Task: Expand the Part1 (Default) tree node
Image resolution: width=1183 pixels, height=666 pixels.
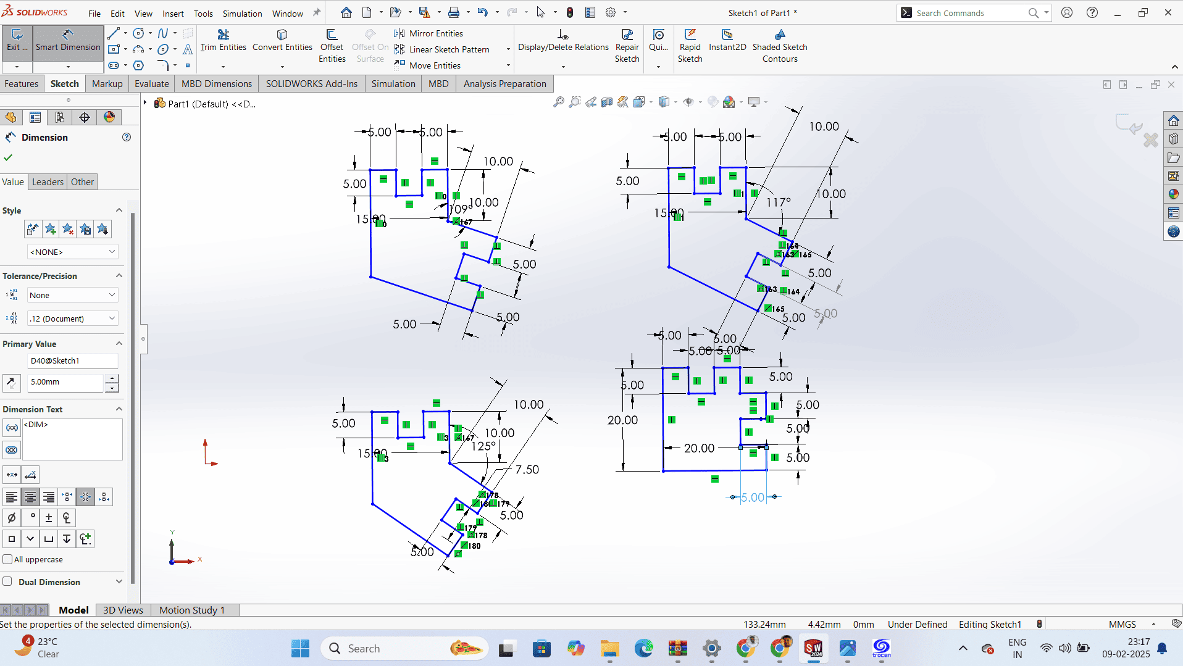Action: pyautogui.click(x=145, y=103)
